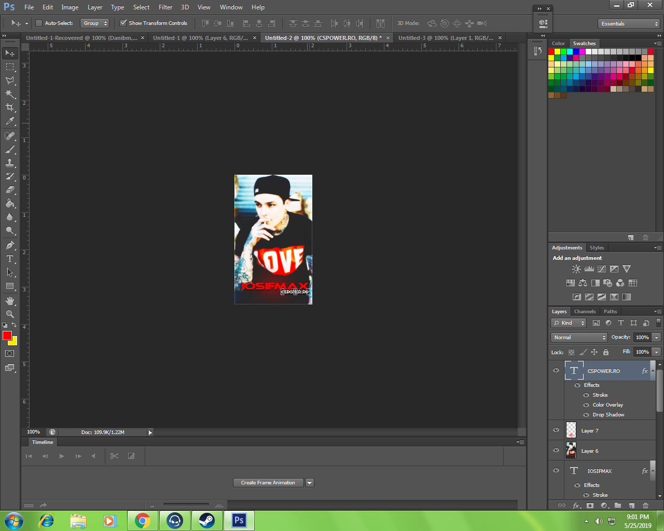Screen dimensions: 664x531
Task: Click the zoom percentage field 100%
Action: pos(34,432)
